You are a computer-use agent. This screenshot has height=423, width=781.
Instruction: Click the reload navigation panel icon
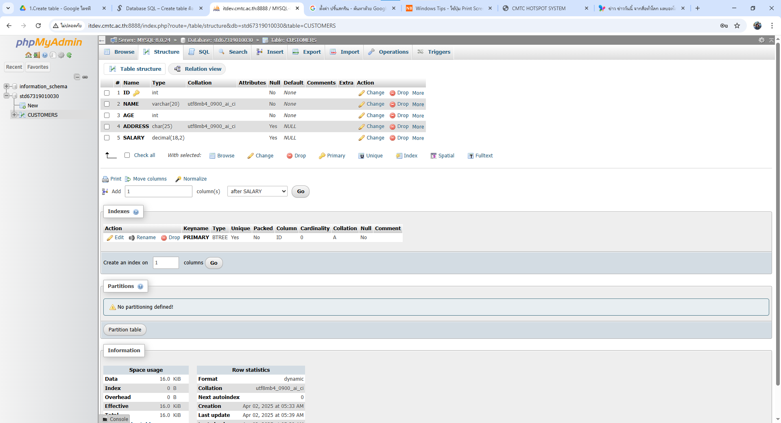[69, 55]
